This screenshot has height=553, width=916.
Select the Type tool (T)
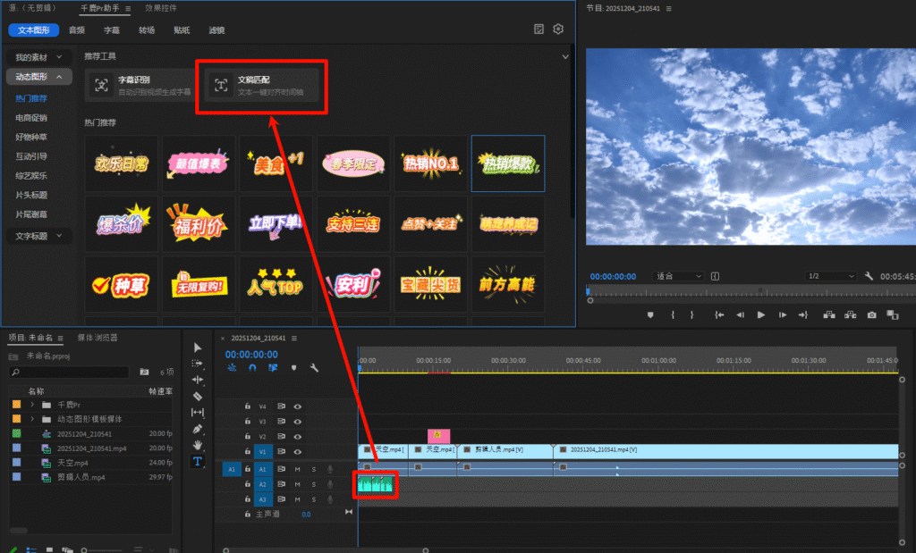(x=198, y=461)
